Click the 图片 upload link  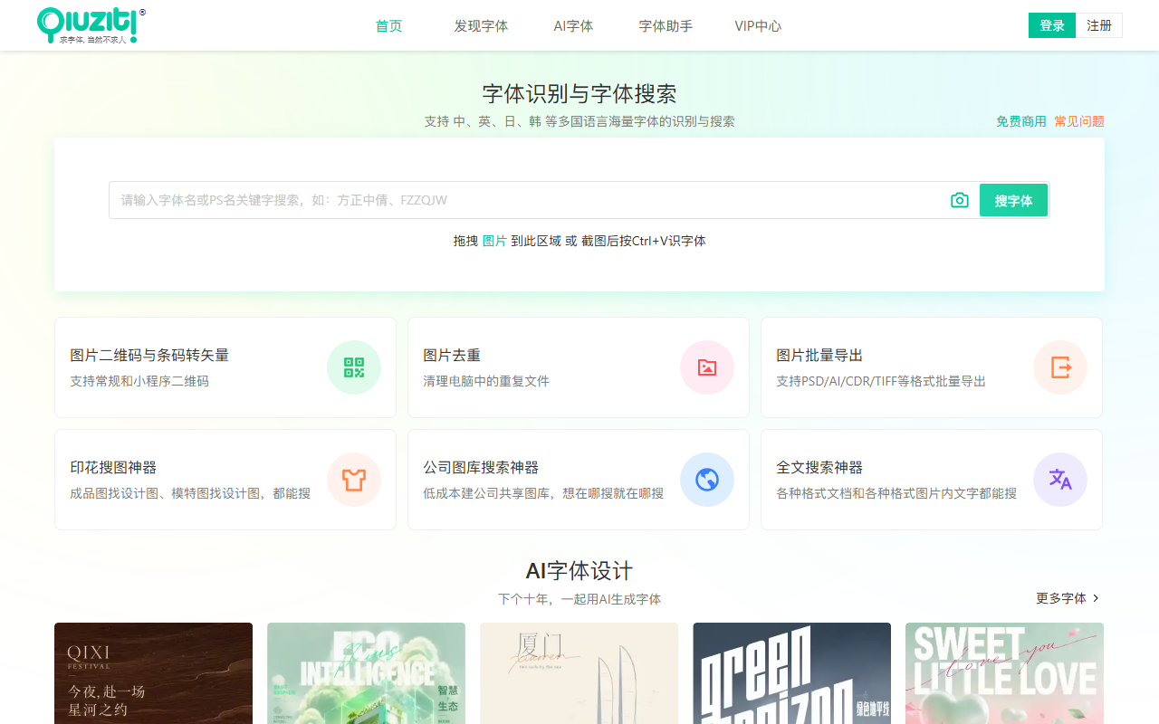click(494, 241)
